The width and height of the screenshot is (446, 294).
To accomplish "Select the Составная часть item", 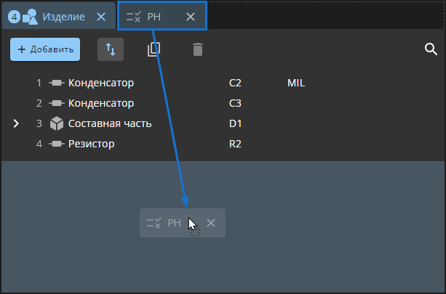I will click(x=223, y=123).
